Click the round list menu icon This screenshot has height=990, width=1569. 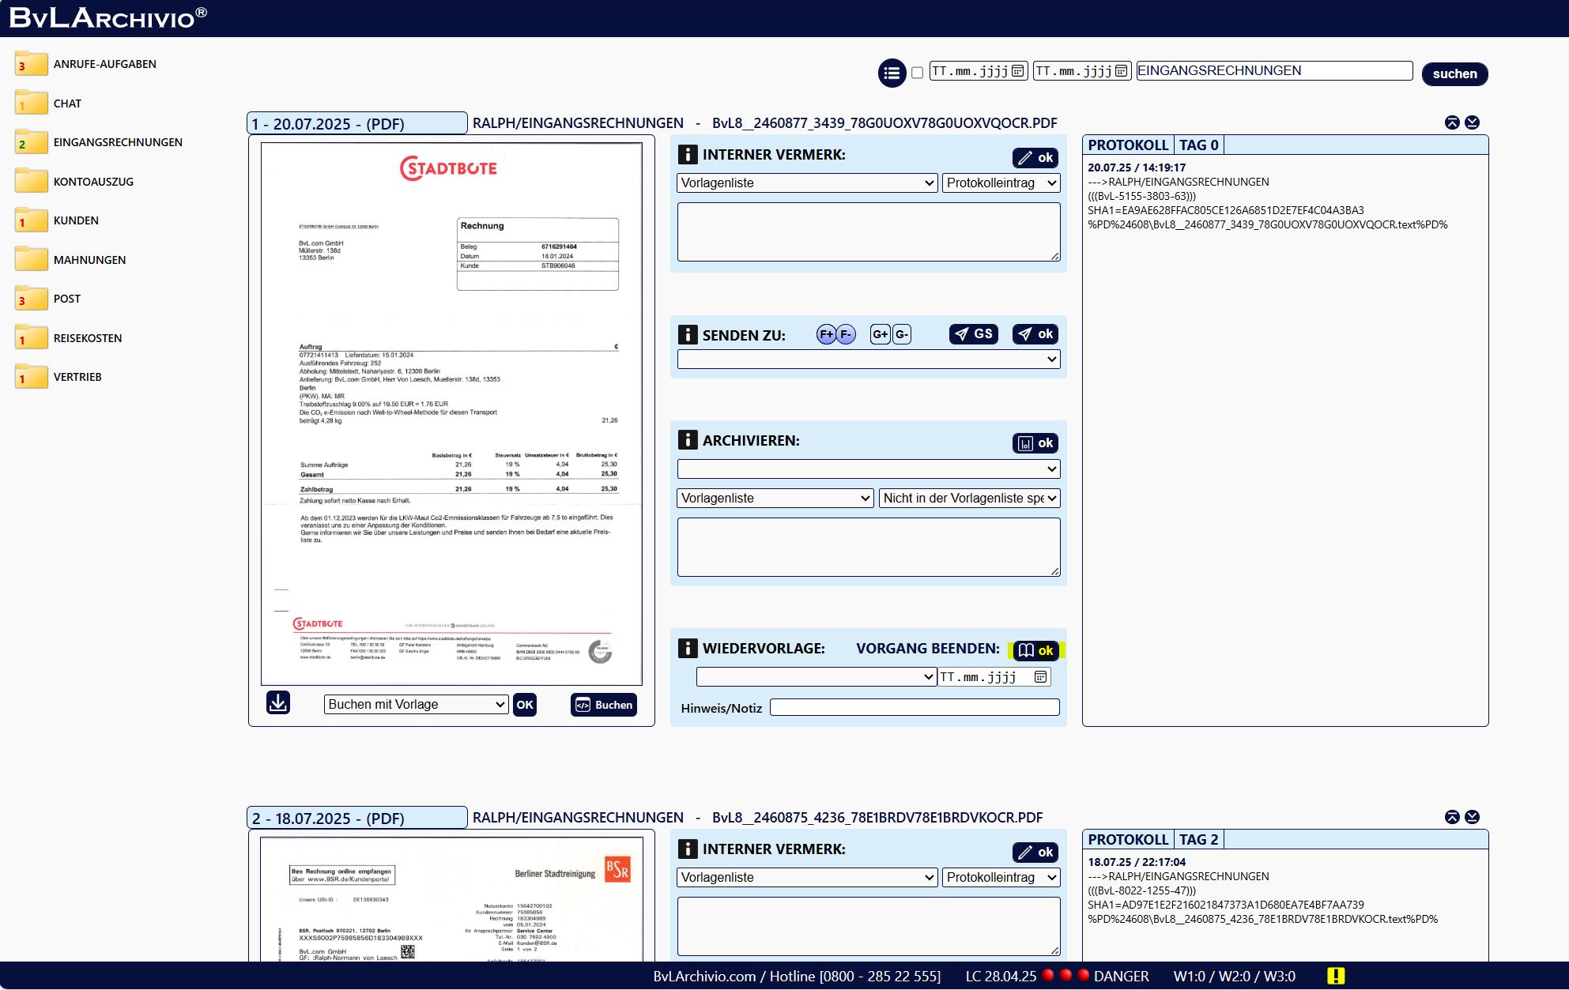(x=892, y=73)
